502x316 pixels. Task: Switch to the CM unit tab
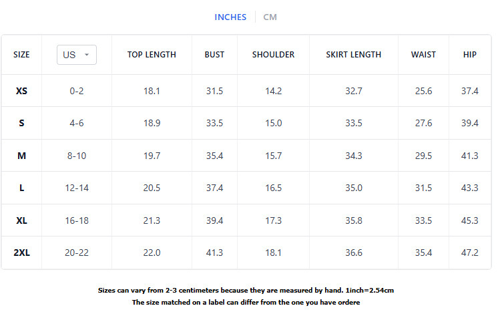(x=270, y=17)
